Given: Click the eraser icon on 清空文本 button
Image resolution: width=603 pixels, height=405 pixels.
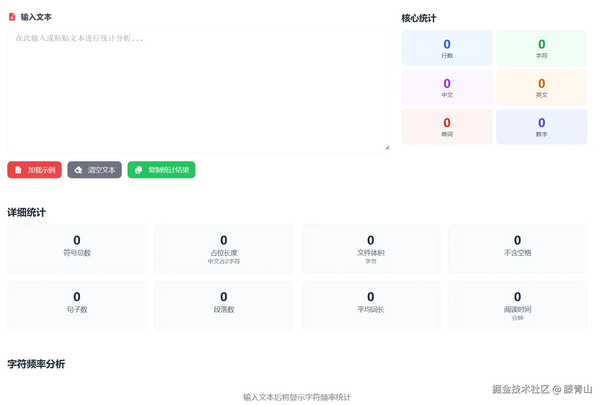Looking at the screenshot, I should 78,170.
